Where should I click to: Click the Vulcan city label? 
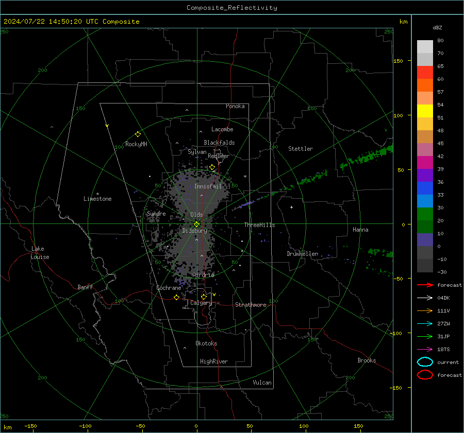262,383
